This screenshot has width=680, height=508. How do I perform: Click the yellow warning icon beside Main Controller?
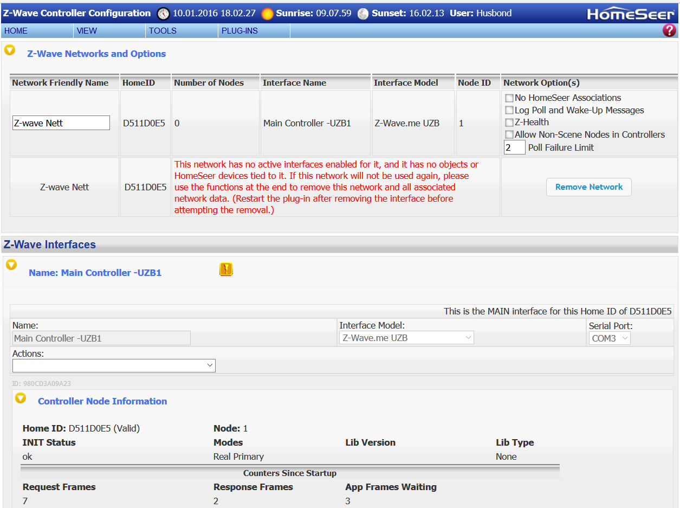226,269
